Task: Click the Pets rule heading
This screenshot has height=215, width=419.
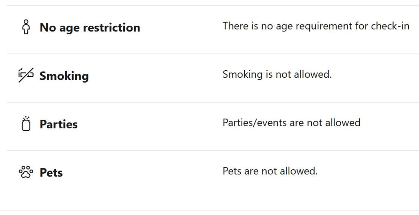Action: 51,173
